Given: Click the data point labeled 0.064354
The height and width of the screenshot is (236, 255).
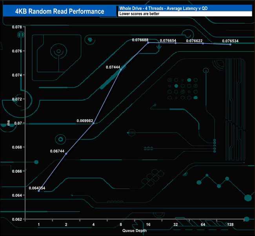Looking at the screenshot, I should (39, 191).
